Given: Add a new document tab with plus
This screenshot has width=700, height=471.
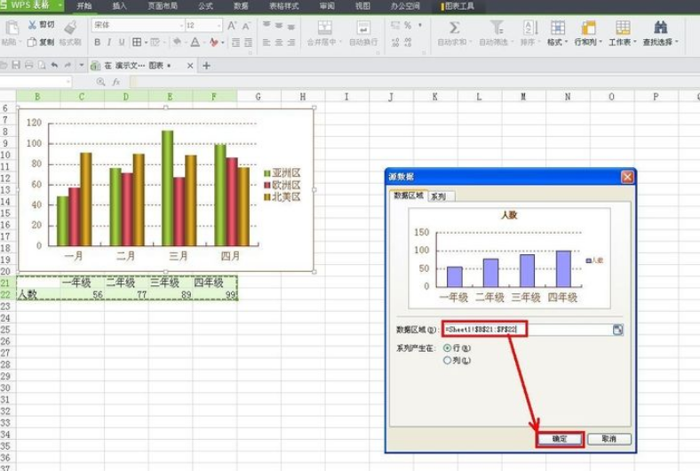Looking at the screenshot, I should point(206,66).
